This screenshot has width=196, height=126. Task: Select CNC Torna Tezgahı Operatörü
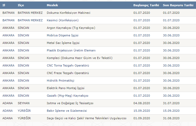tap(68, 65)
